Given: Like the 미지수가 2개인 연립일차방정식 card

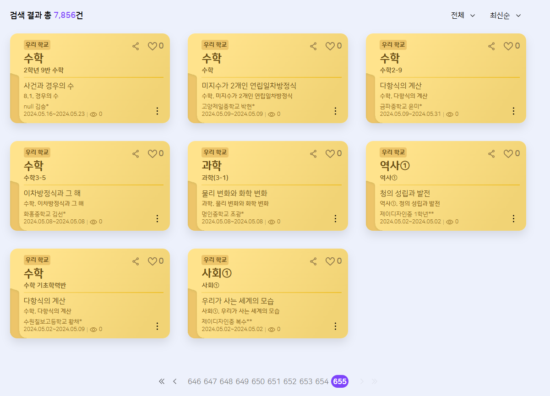Looking at the screenshot, I should (x=330, y=46).
